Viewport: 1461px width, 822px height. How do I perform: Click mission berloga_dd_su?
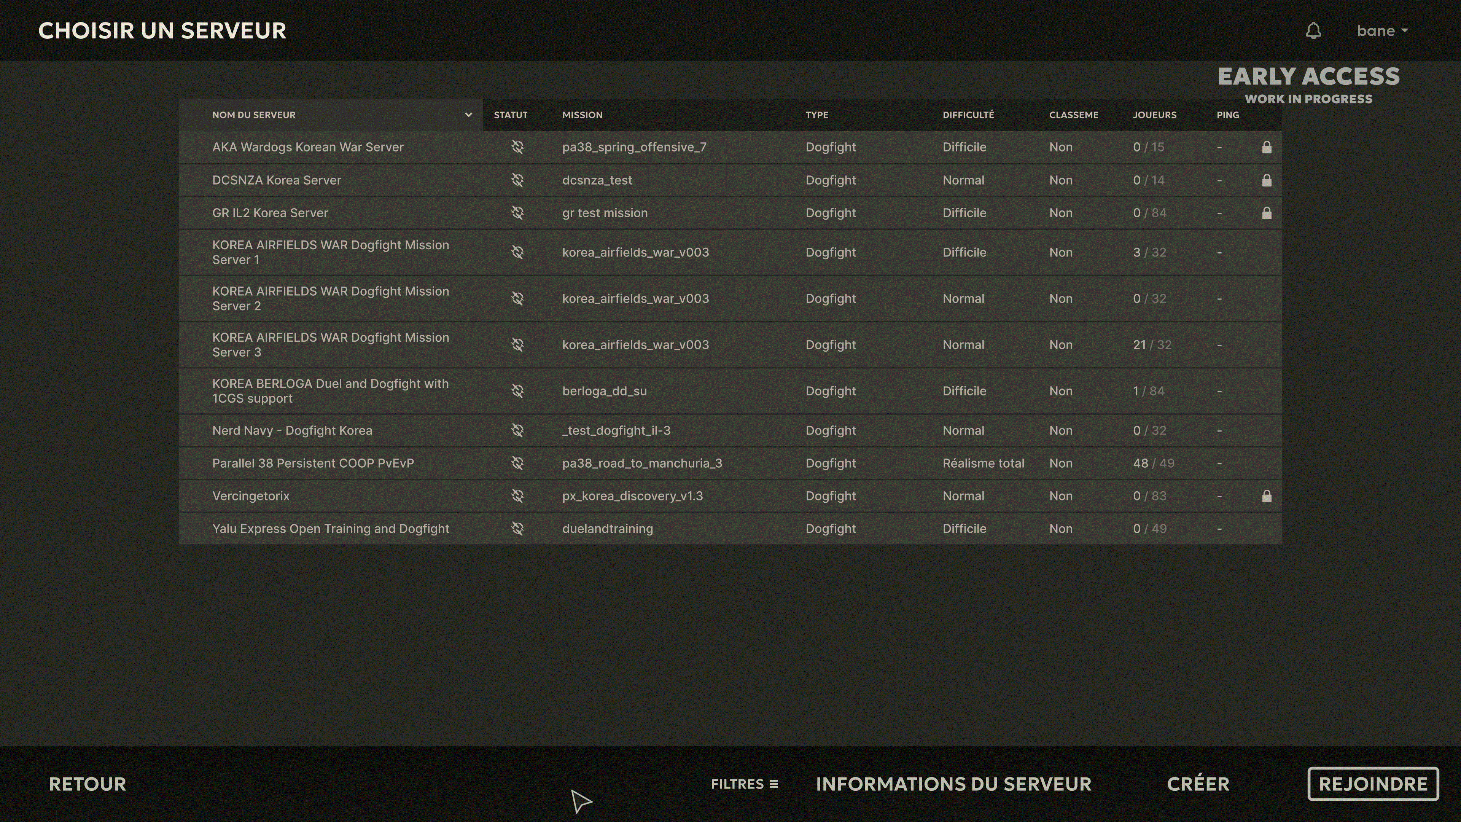point(604,391)
